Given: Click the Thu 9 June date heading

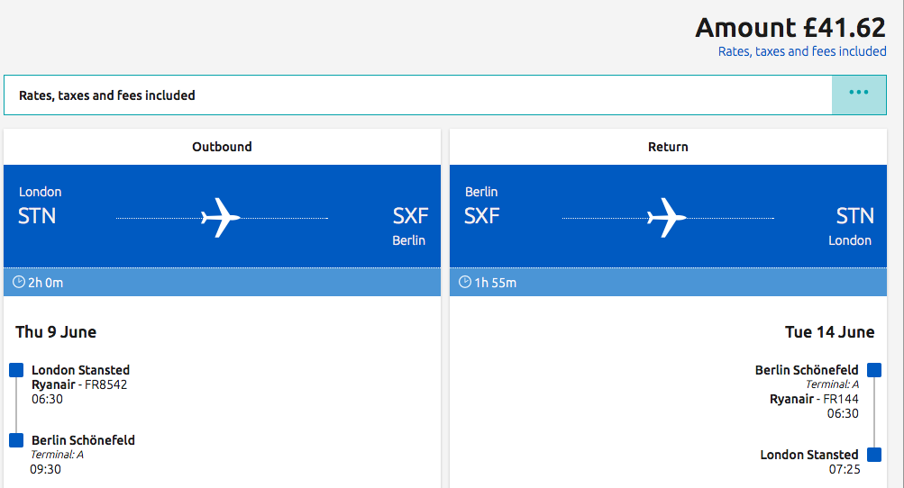Looking at the screenshot, I should 56,332.
